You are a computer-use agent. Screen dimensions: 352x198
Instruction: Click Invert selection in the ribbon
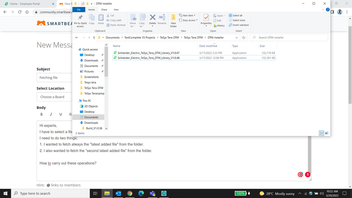pyautogui.click(x=239, y=25)
